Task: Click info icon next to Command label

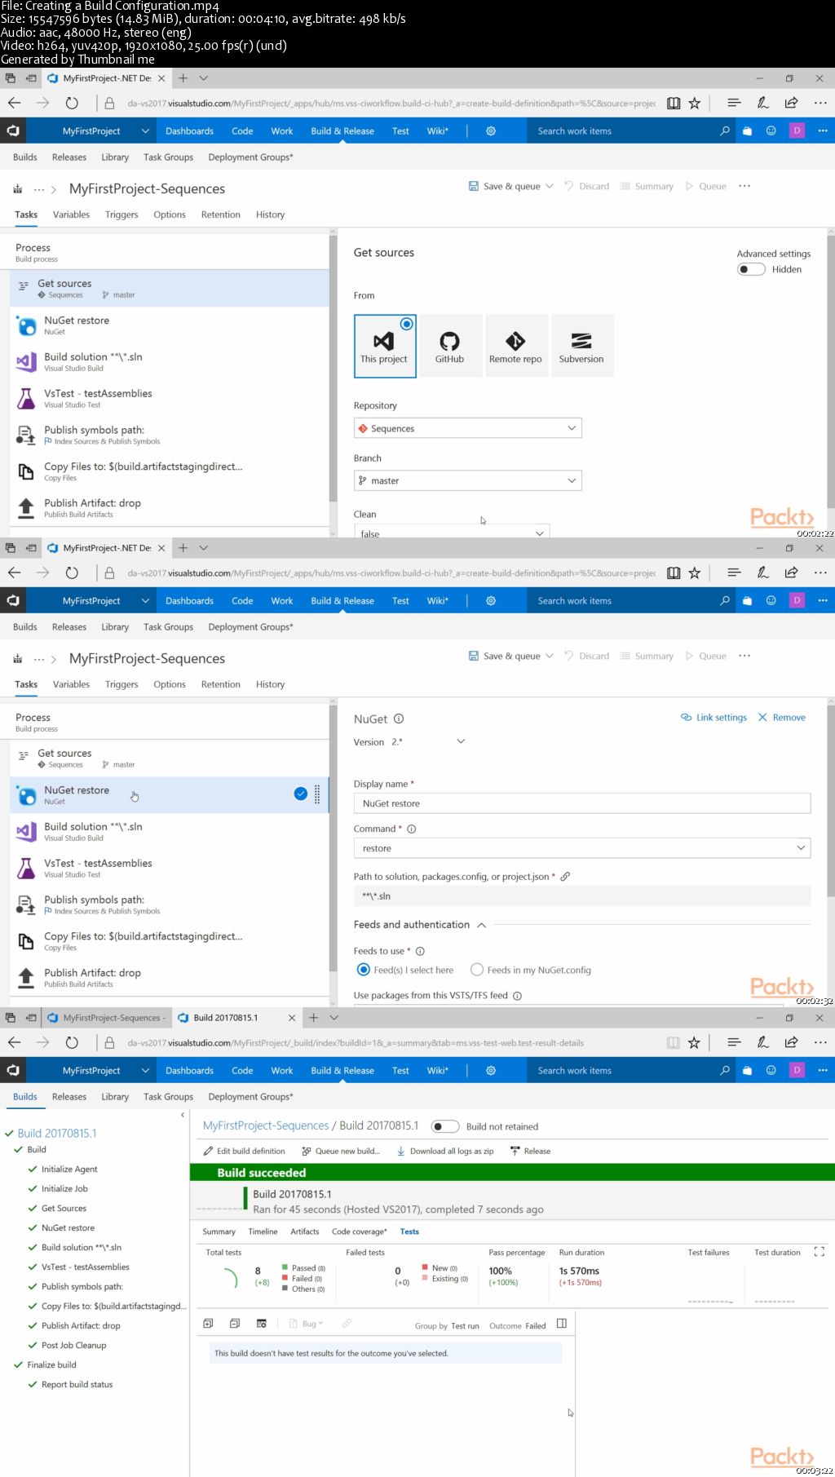Action: tap(412, 829)
